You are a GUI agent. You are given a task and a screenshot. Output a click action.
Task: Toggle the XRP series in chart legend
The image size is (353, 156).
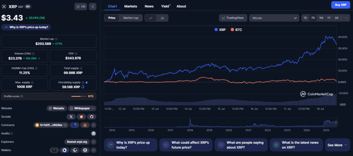(x=220, y=29)
